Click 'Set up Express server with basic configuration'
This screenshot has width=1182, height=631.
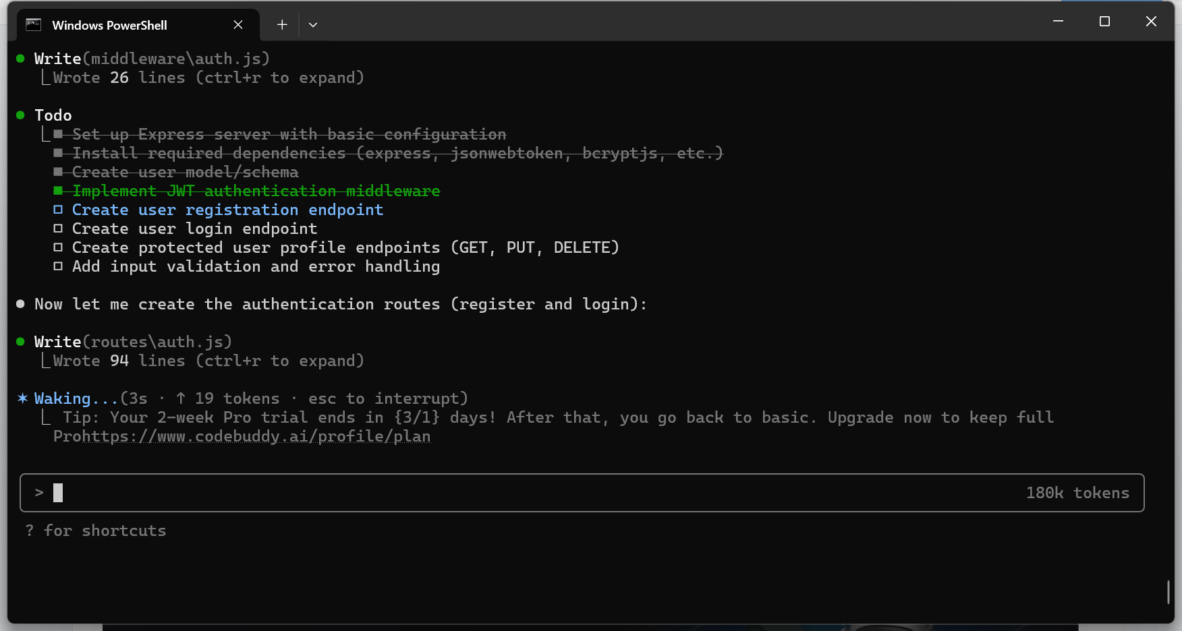289,134
